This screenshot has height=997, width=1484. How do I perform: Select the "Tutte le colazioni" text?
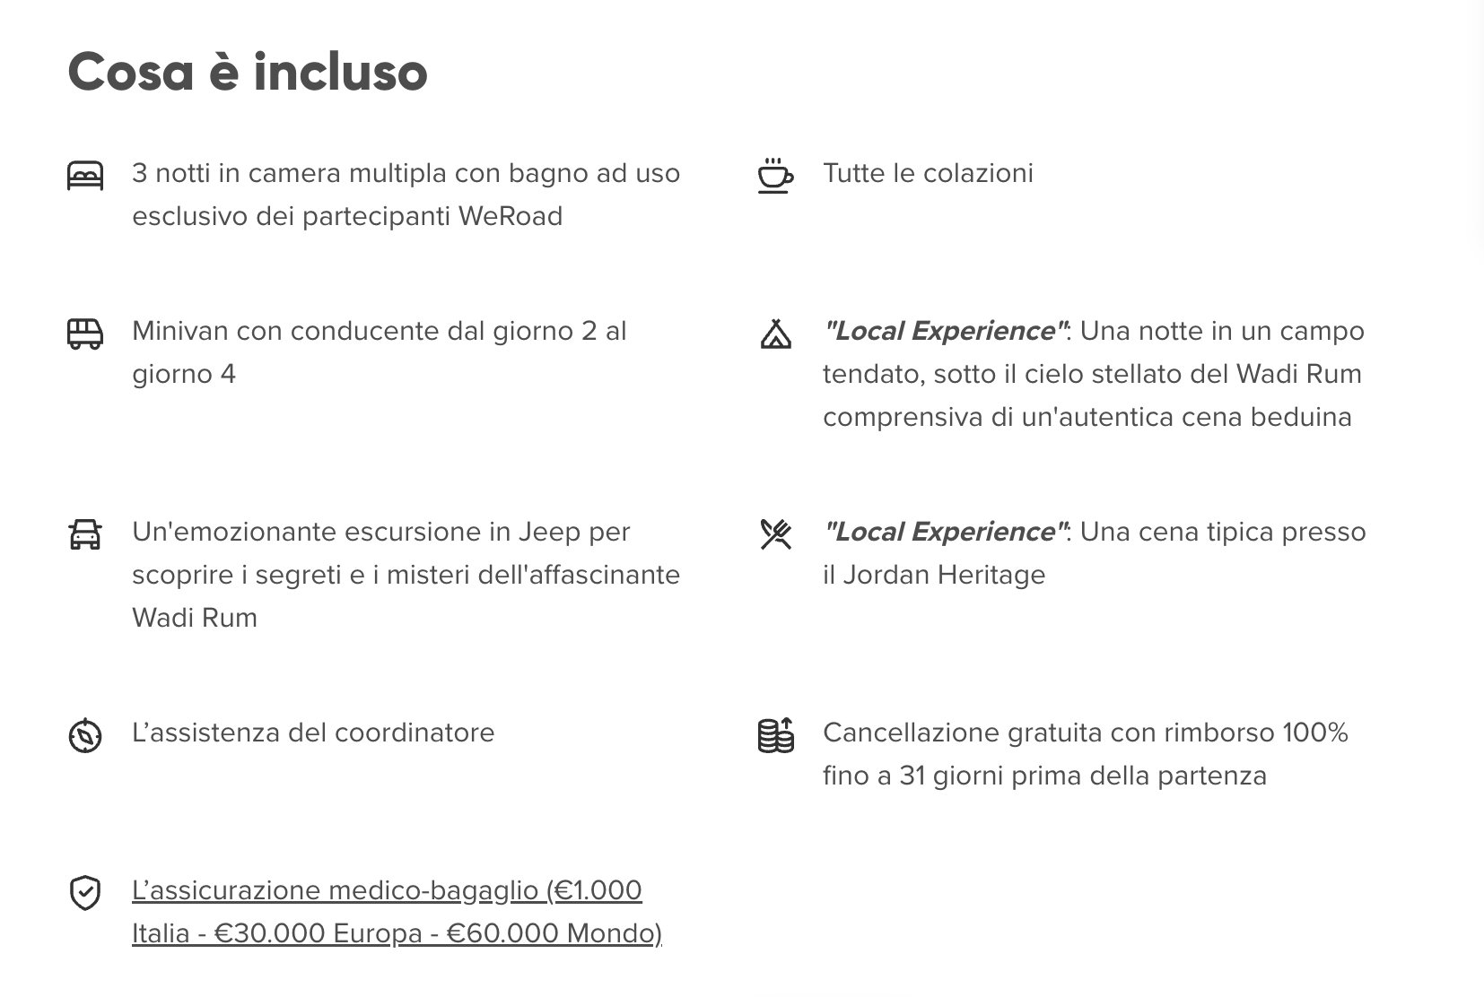click(x=928, y=173)
